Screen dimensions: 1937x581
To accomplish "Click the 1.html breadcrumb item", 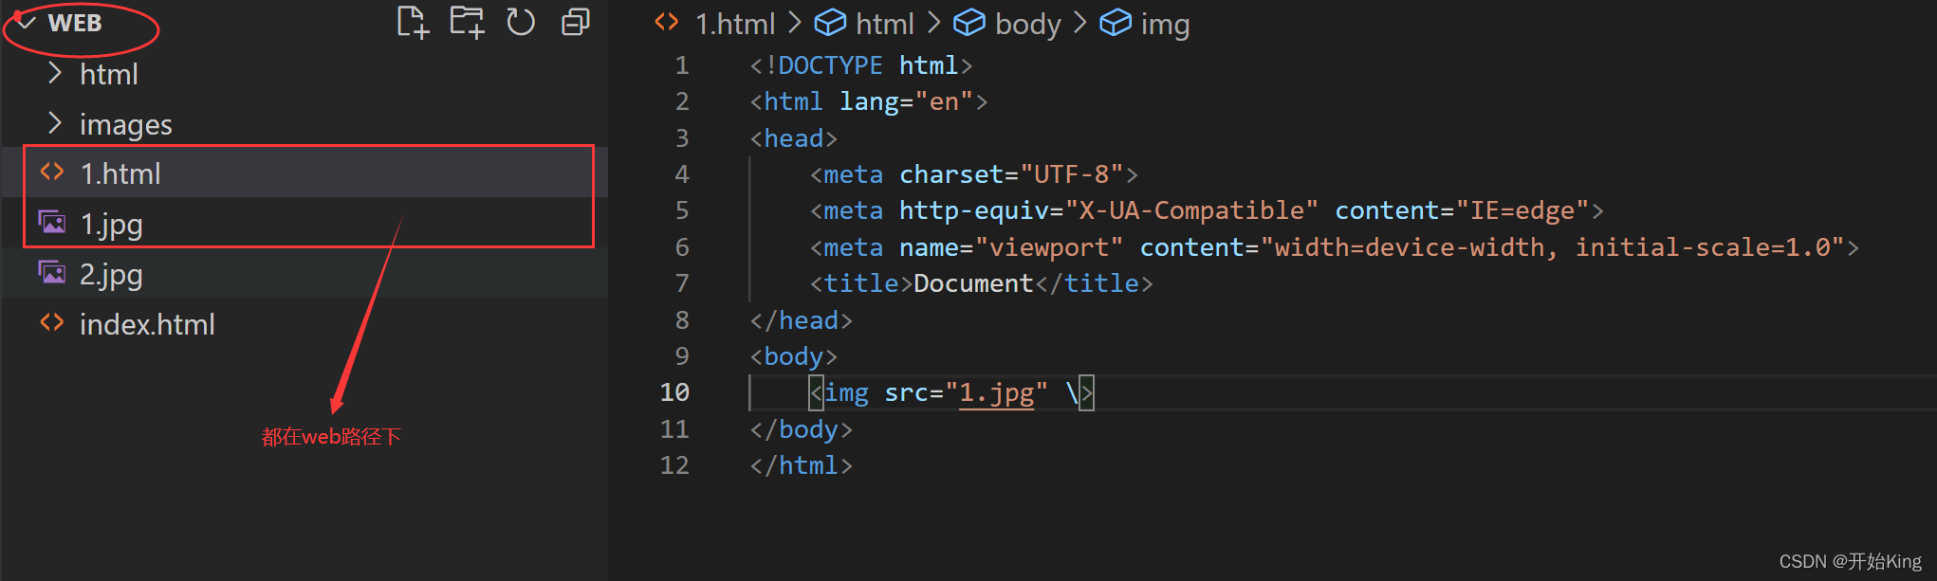I will (x=735, y=23).
